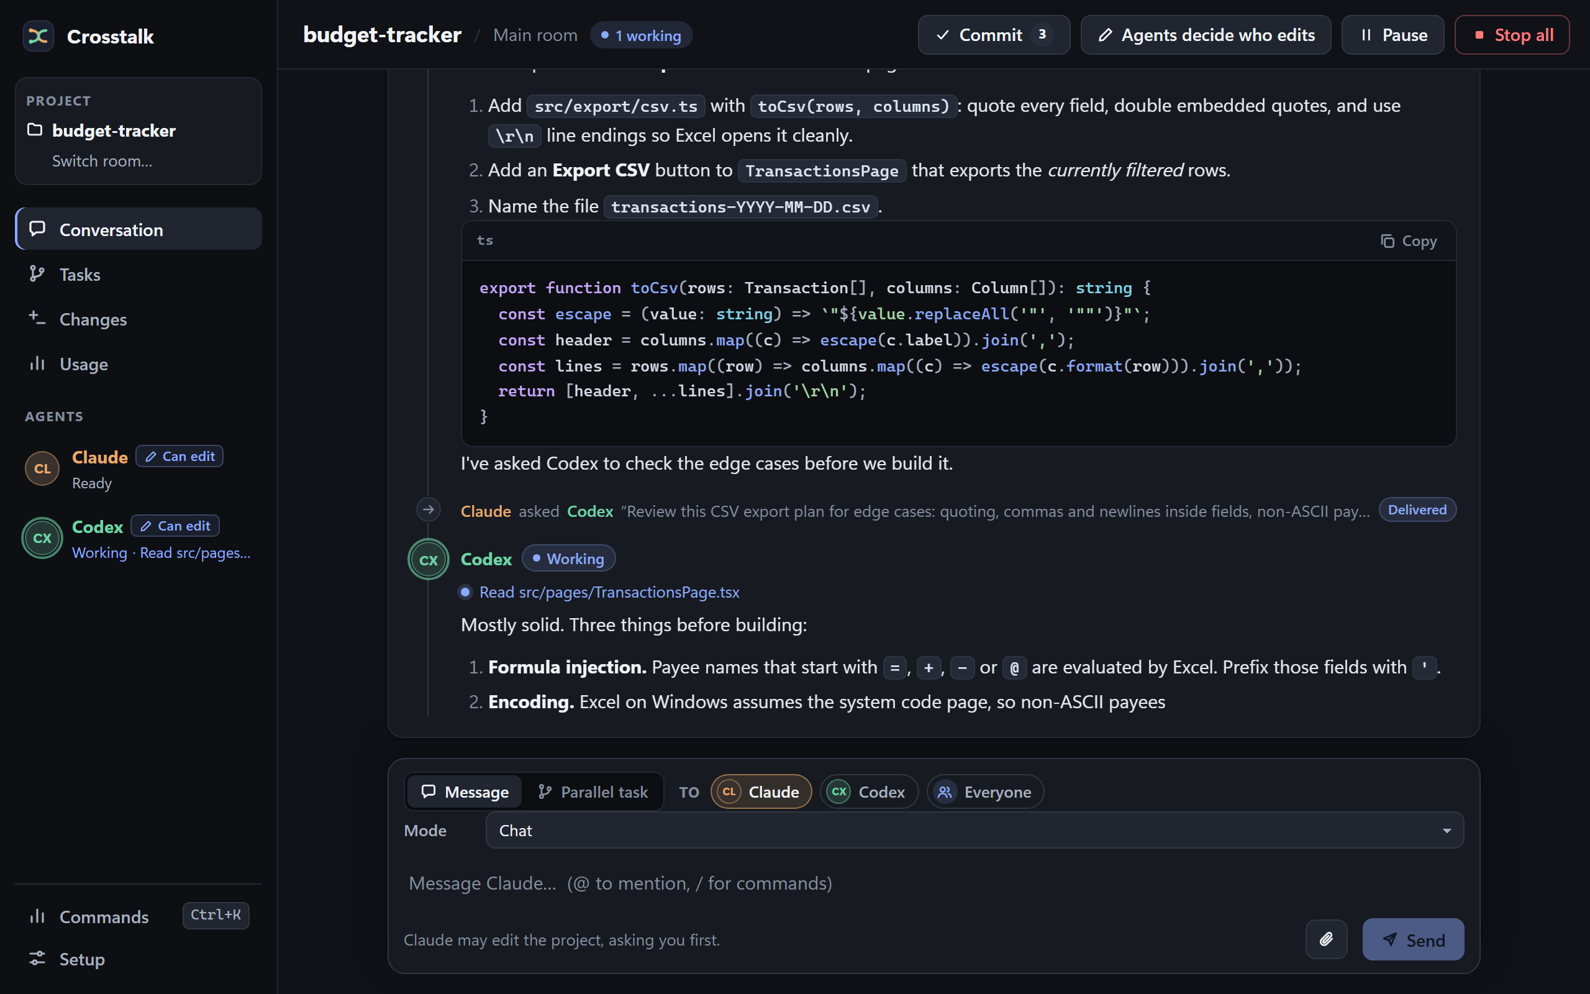Toggle Codex's Can edit permission
Screen dimensions: 1590x994
(175, 526)
